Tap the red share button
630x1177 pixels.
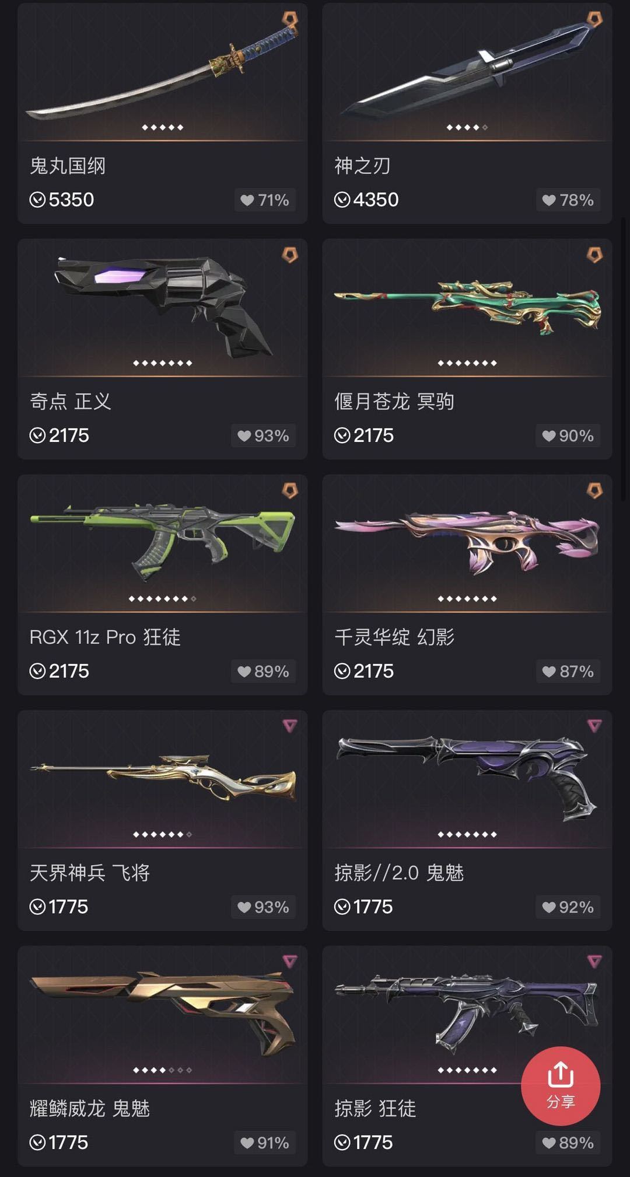[561, 1086]
